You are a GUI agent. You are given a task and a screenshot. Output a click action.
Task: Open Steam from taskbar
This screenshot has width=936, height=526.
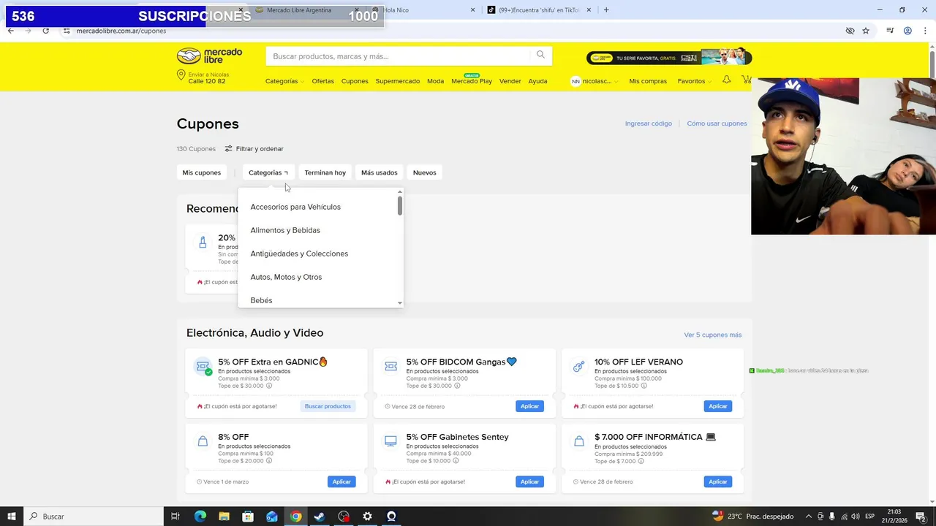(320, 517)
